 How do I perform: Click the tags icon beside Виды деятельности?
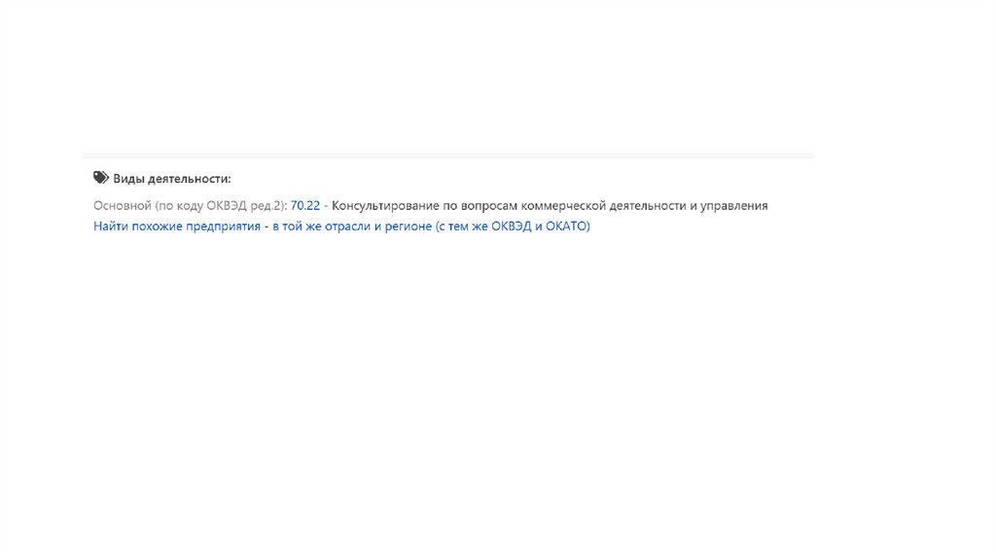pos(101,178)
